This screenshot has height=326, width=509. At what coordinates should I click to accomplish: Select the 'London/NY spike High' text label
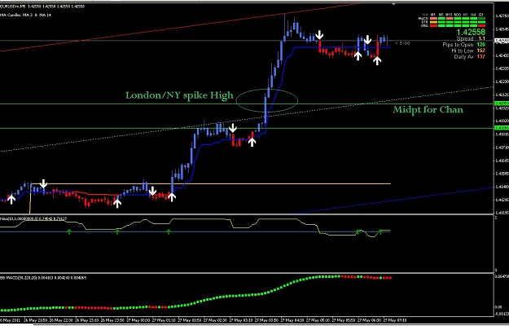coord(179,95)
